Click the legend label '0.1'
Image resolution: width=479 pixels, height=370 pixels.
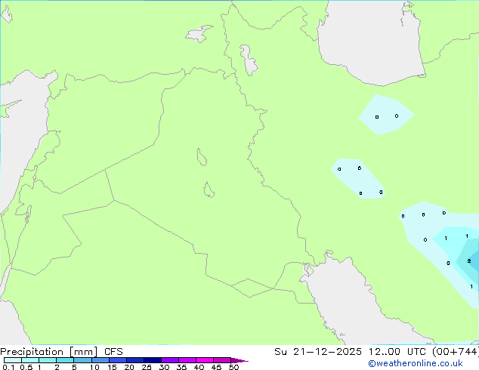8,367
